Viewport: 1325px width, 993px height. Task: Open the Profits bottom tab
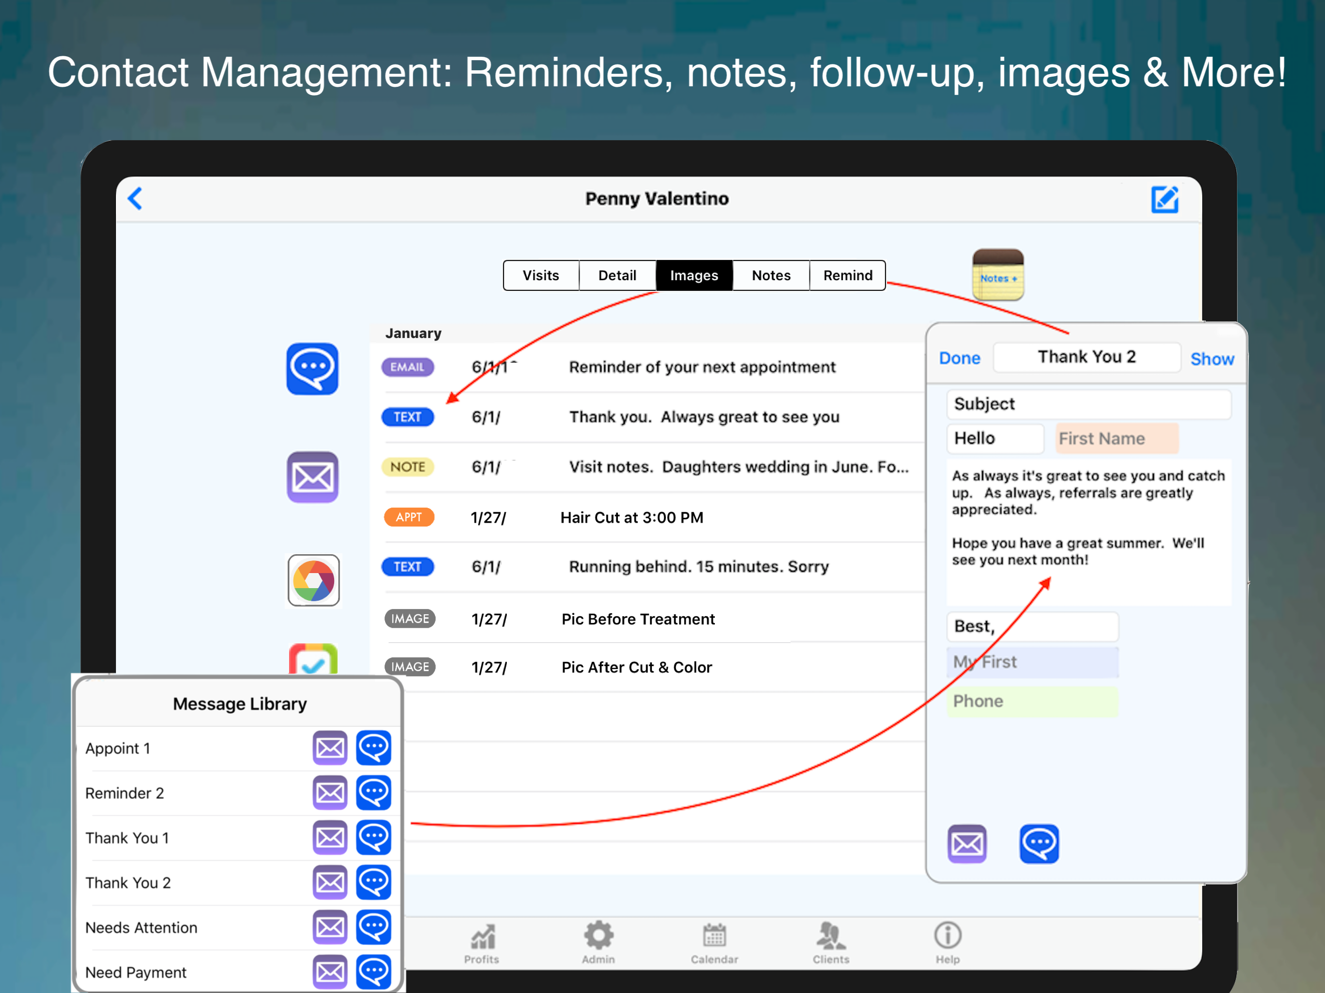click(x=482, y=944)
